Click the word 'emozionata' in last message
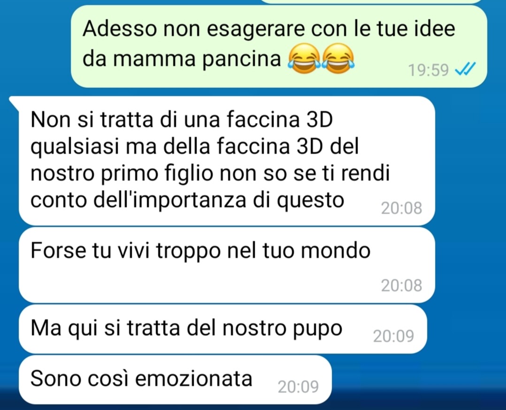The width and height of the screenshot is (506, 410). 193,379
